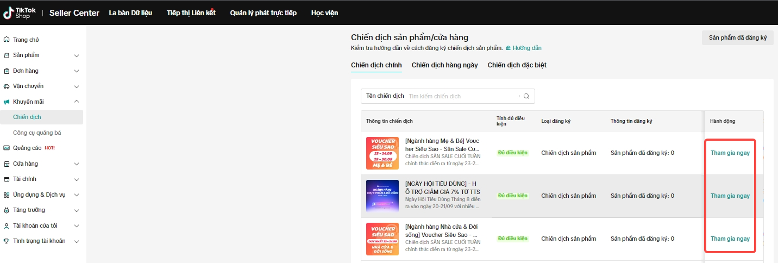Switch to Chiến dịch đặc biệt tab
The width and height of the screenshot is (778, 263).
(x=517, y=65)
